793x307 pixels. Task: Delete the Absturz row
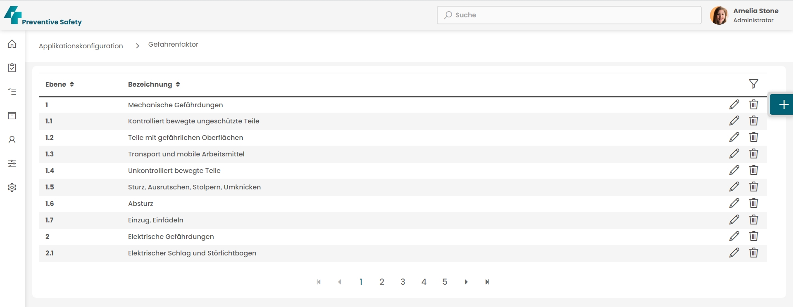753,203
